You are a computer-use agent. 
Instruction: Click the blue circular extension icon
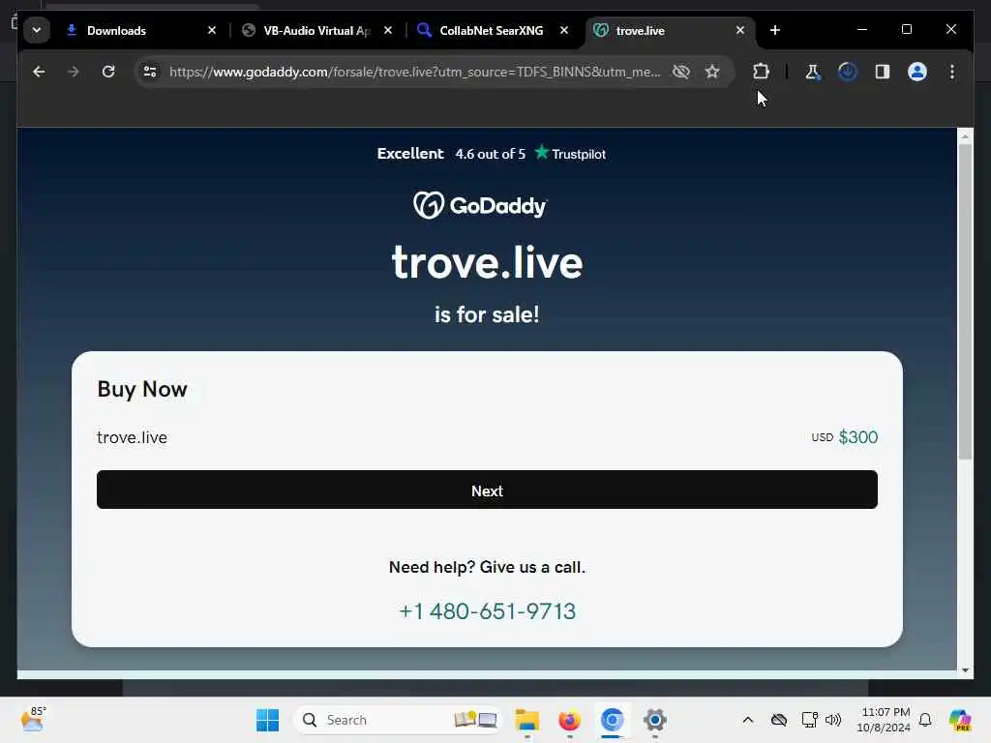coord(848,72)
